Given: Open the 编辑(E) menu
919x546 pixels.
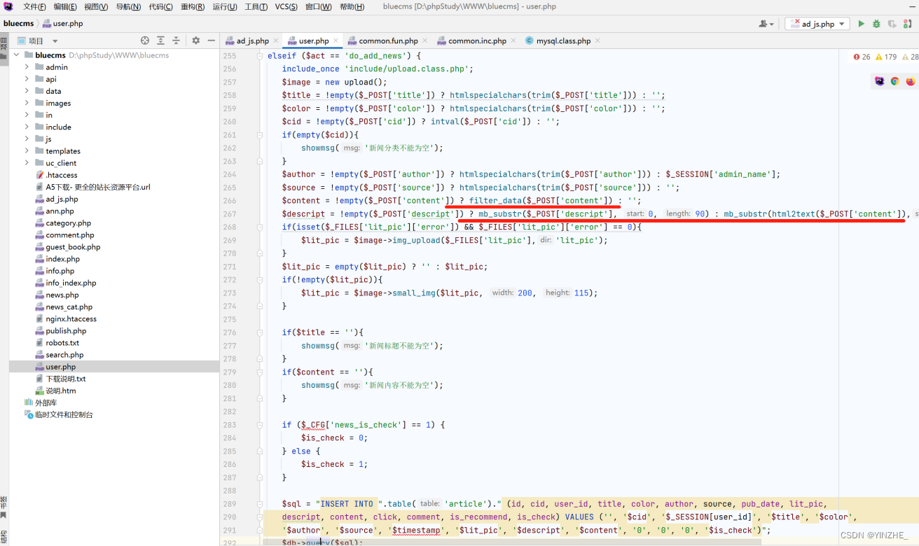Looking at the screenshot, I should coord(65,6).
